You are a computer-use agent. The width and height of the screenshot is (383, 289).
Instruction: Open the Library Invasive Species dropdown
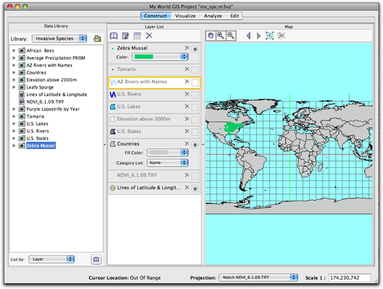tap(59, 38)
